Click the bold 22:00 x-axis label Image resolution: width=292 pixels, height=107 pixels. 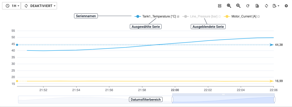point(175,90)
